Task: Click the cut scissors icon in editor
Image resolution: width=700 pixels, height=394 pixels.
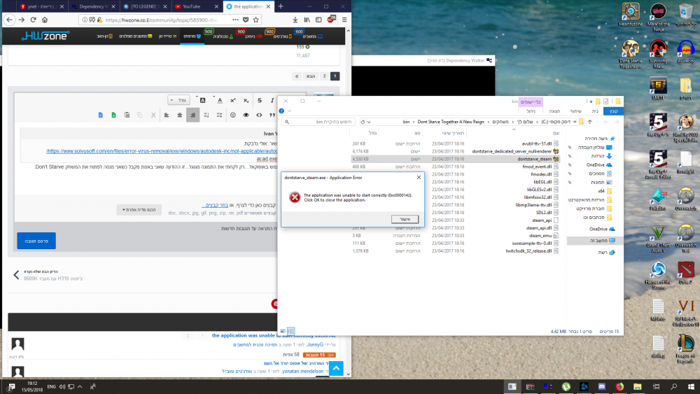Action: tap(153, 115)
